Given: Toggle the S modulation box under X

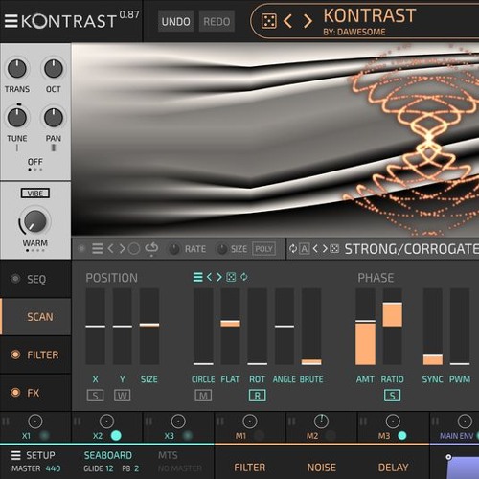Looking at the screenshot, I should pyautogui.click(x=95, y=396).
